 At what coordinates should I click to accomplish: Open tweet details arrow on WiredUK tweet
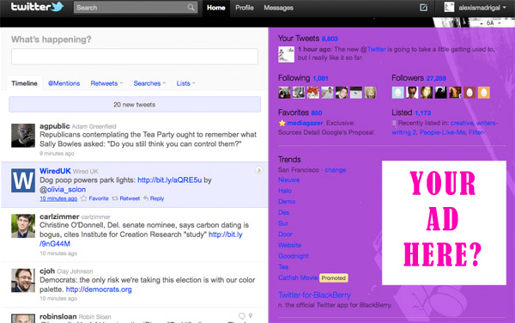[x=259, y=170]
